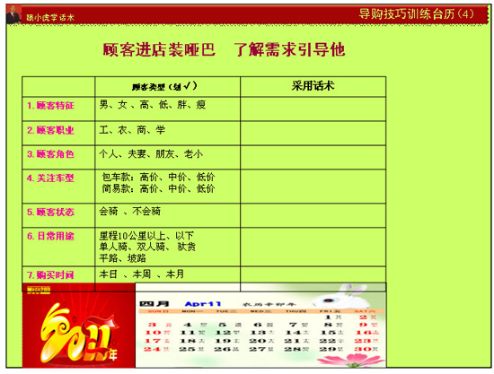Select row label '2.顾客职业'
The image size is (494, 374).
50,130
